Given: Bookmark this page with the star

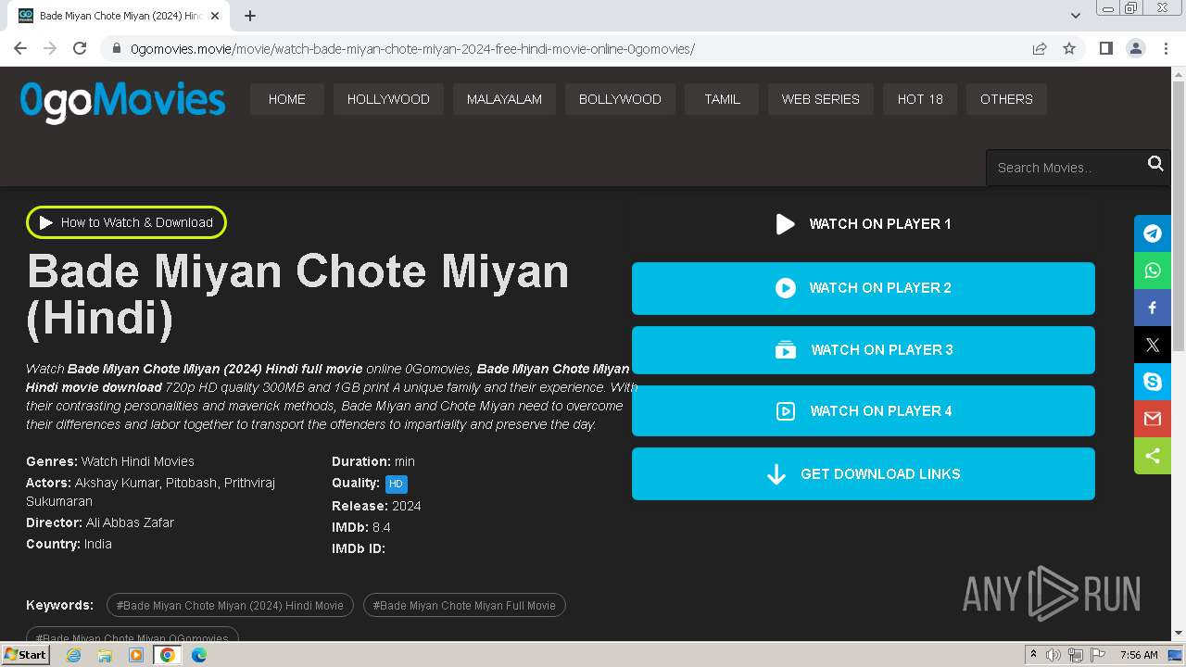Looking at the screenshot, I should [x=1069, y=48].
